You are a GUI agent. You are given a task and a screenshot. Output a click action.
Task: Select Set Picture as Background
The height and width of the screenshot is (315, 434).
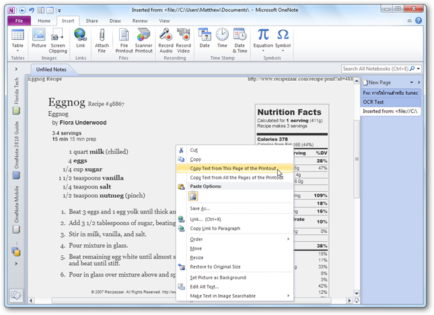pos(234,277)
